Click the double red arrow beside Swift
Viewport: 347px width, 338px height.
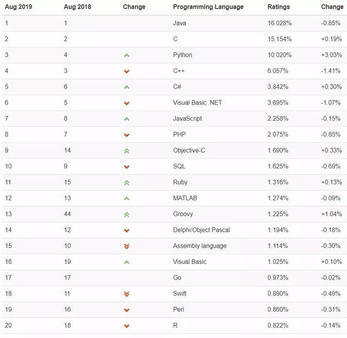126,294
